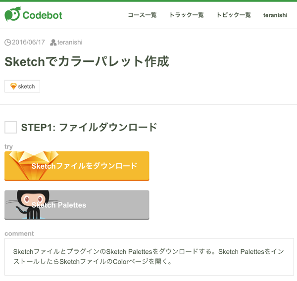Click the sketch tag label

pyautogui.click(x=26, y=86)
